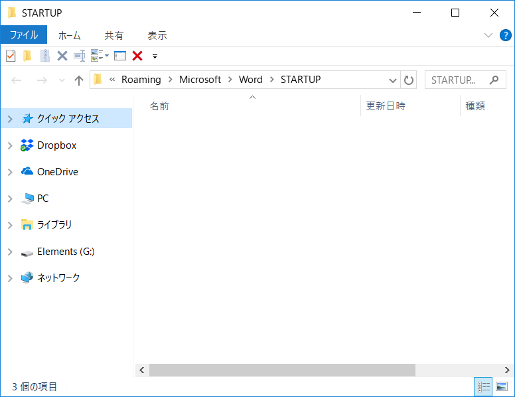The width and height of the screenshot is (515, 397).
Task: Click the up arrow to parent folder
Action: pos(79,80)
